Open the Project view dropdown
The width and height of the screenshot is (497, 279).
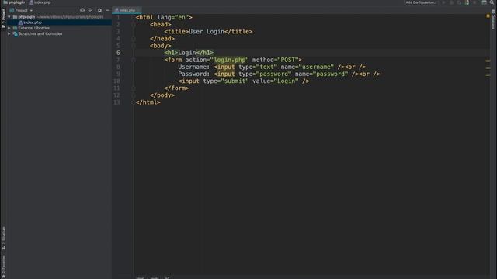click(x=21, y=10)
